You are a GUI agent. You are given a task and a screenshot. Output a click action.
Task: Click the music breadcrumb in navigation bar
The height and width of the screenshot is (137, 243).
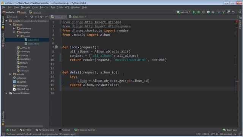coord(22,12)
